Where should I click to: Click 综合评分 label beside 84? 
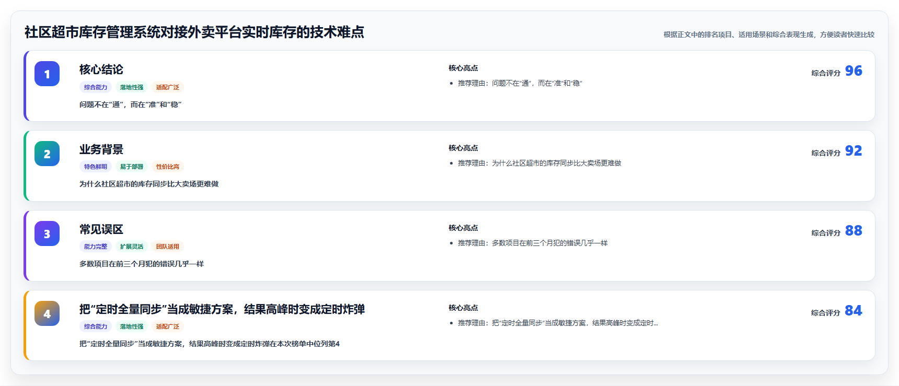[x=826, y=313]
